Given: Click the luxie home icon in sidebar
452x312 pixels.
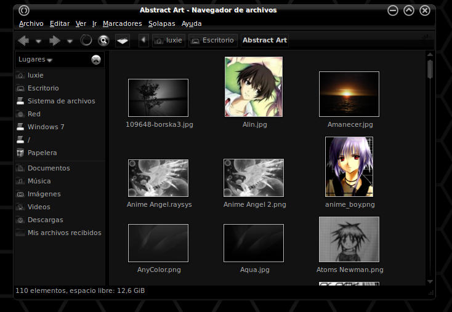Looking at the screenshot, I should click(20, 75).
